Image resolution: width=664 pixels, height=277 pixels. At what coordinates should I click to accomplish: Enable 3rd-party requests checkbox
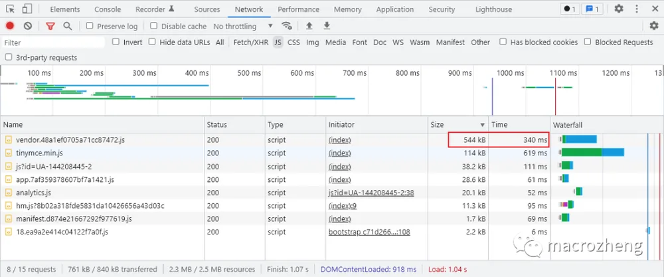pyautogui.click(x=9, y=57)
